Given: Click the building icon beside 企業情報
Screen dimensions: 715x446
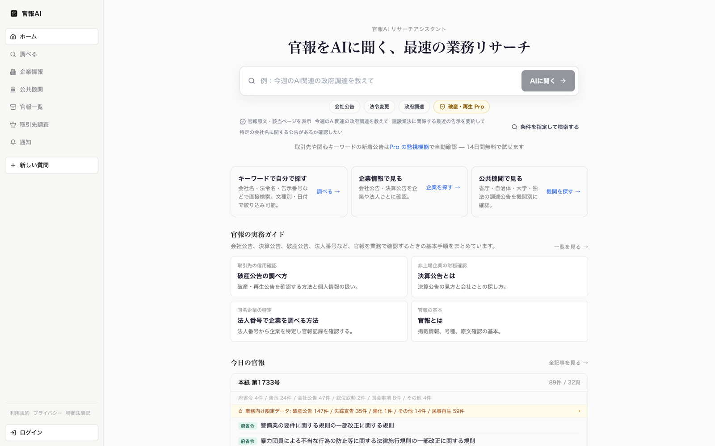Looking at the screenshot, I should click(x=13, y=72).
